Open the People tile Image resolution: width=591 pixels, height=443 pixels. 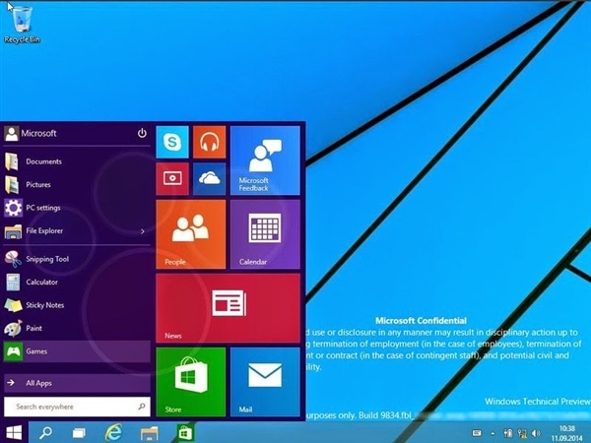tap(191, 234)
